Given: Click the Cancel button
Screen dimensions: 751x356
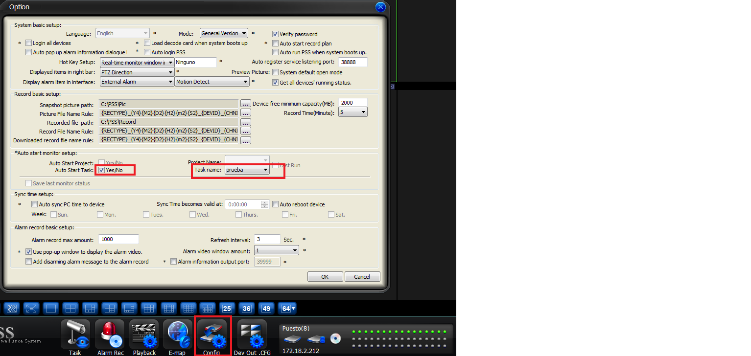Looking at the screenshot, I should [362, 277].
